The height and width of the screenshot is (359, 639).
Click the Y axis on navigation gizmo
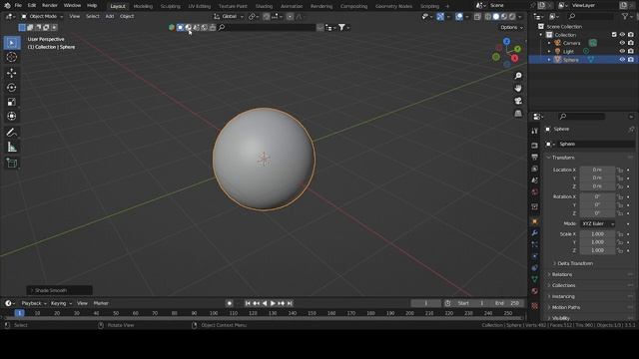tap(517, 49)
